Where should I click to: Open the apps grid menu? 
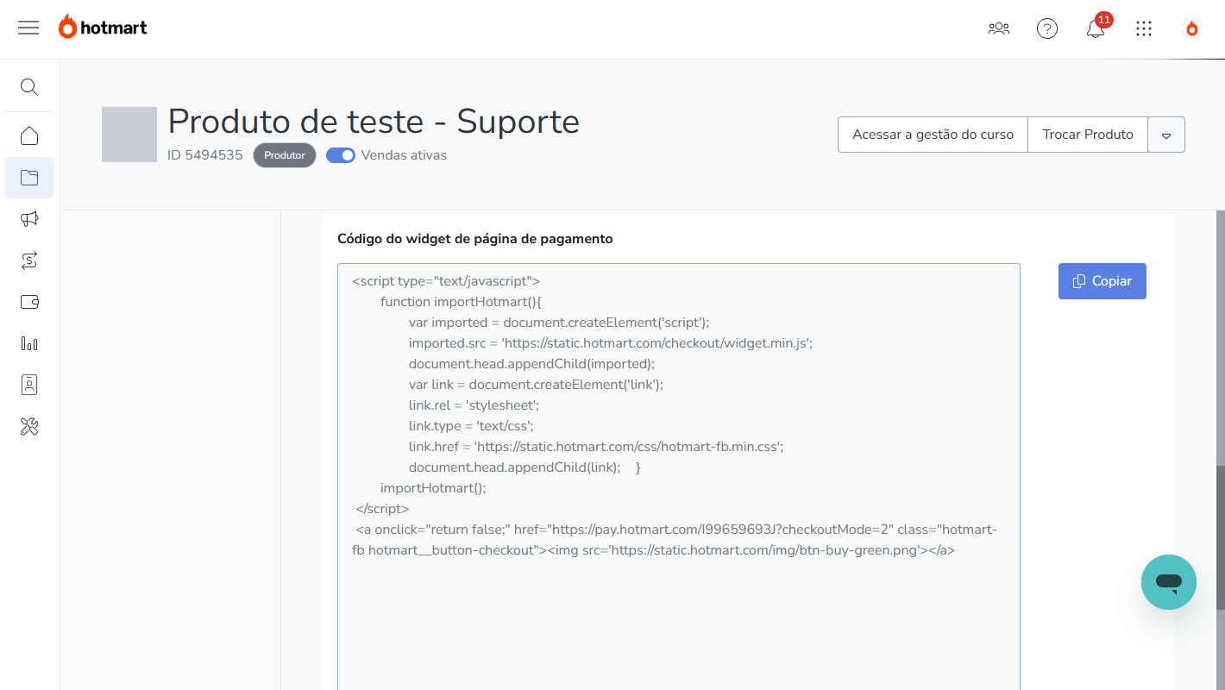pyautogui.click(x=1144, y=28)
